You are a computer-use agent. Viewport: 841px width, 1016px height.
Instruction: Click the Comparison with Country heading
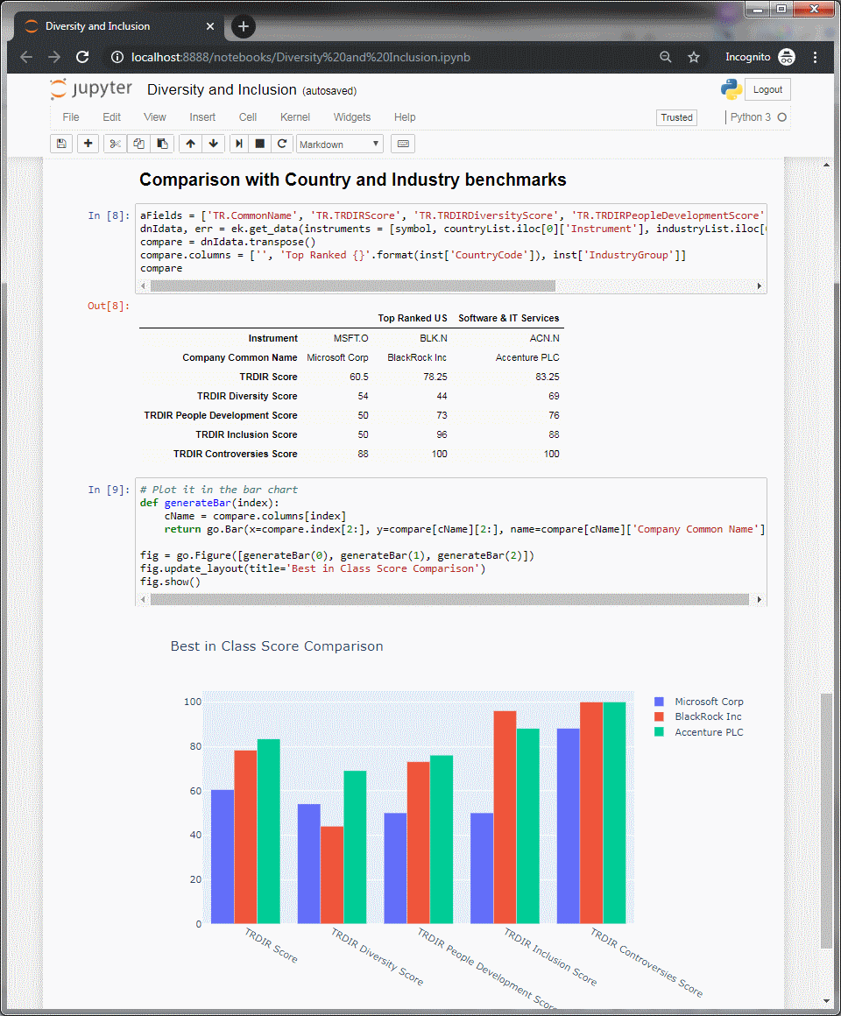click(352, 180)
